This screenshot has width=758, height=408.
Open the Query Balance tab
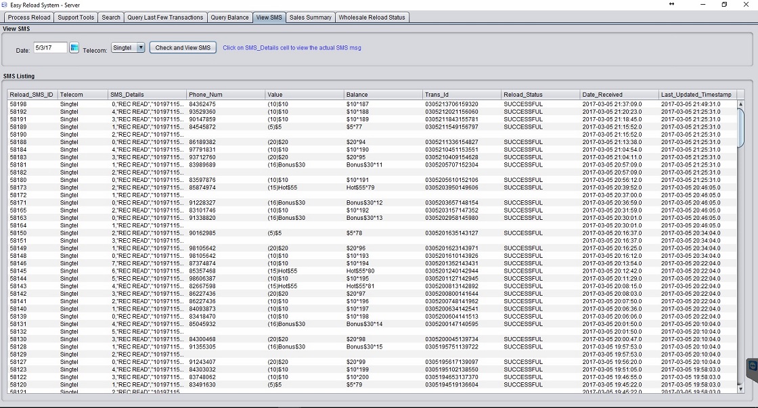tap(229, 18)
